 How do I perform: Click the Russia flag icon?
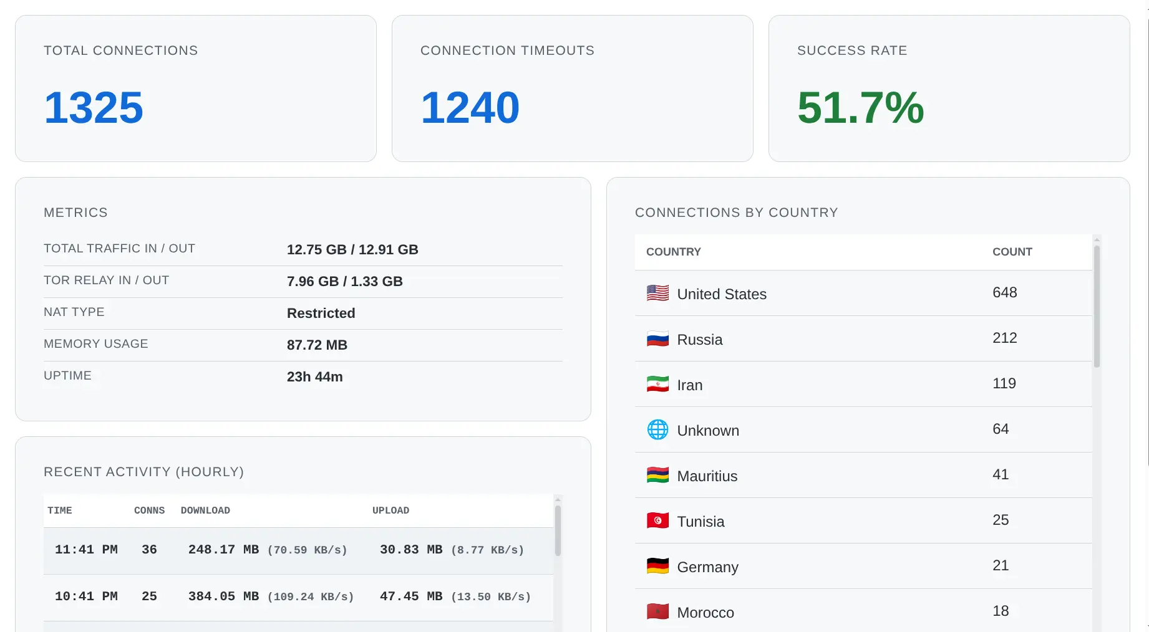[657, 338]
